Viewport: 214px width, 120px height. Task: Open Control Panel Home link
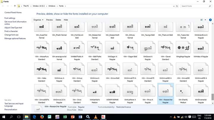13,12
